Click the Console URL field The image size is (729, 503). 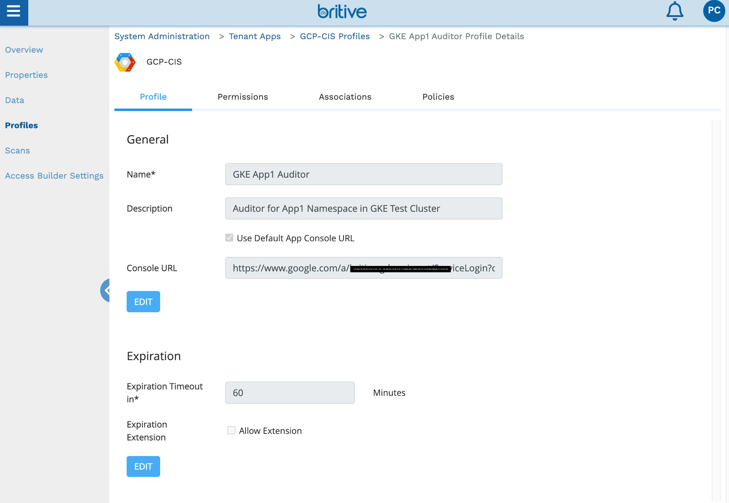(x=364, y=268)
